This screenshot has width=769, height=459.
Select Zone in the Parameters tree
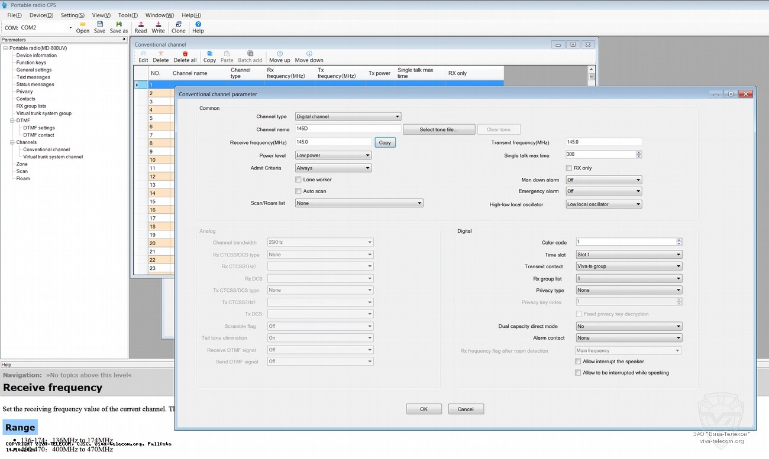pos(22,164)
